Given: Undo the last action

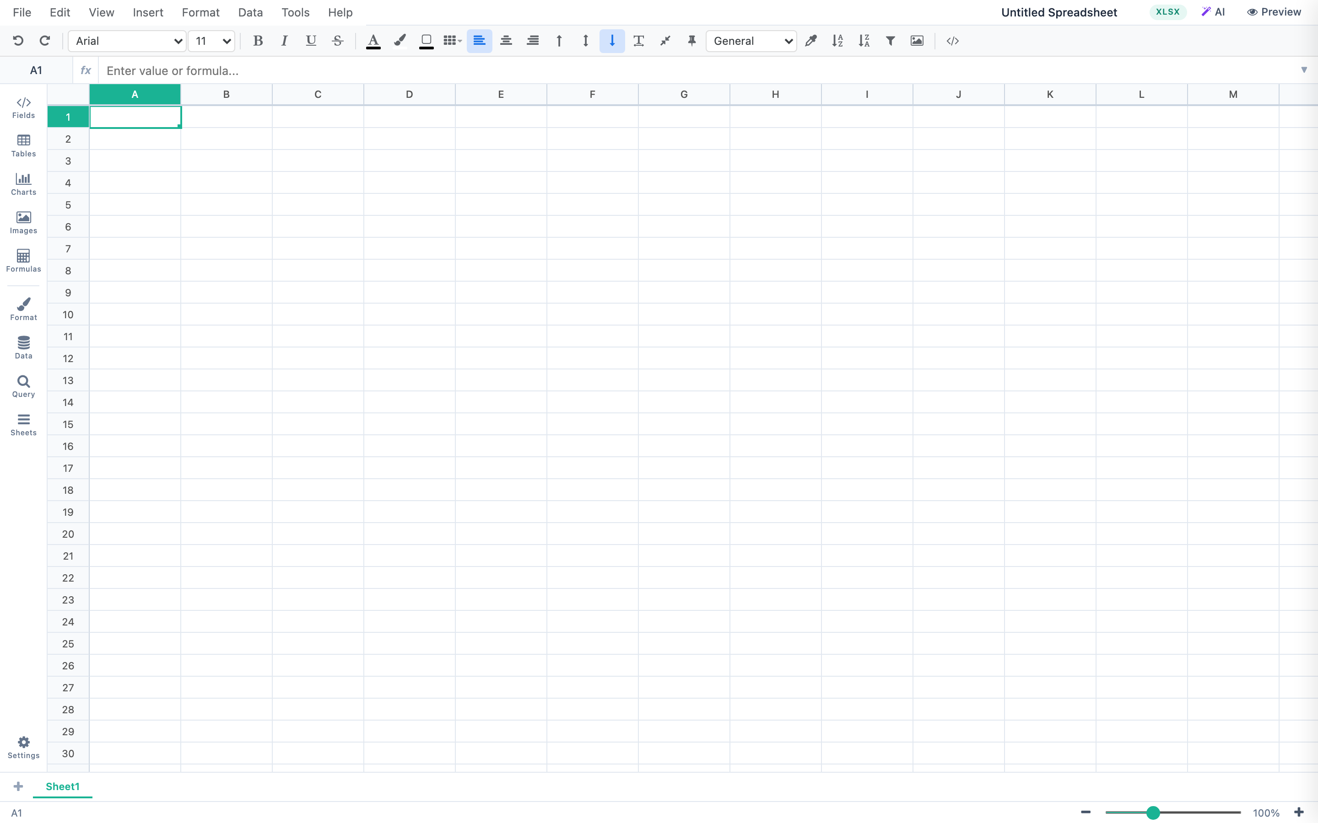Looking at the screenshot, I should pos(18,40).
